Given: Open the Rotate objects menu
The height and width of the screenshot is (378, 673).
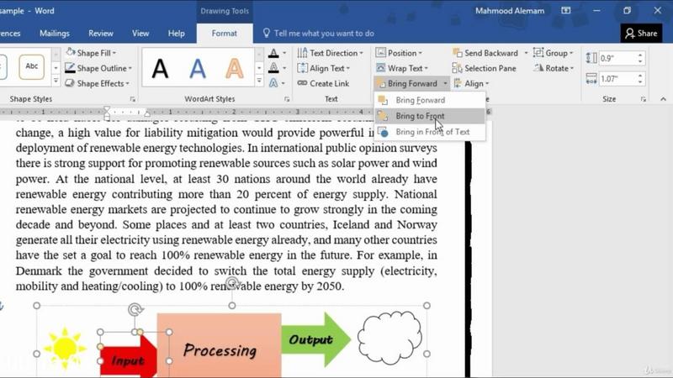Looking at the screenshot, I should tap(554, 68).
